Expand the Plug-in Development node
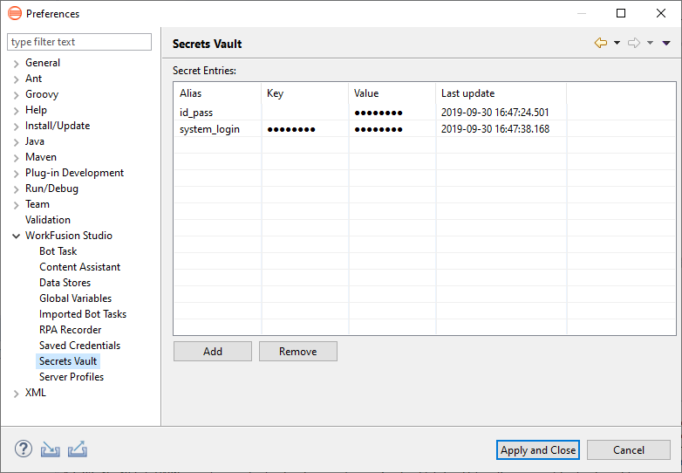The height and width of the screenshot is (473, 682). (x=16, y=174)
